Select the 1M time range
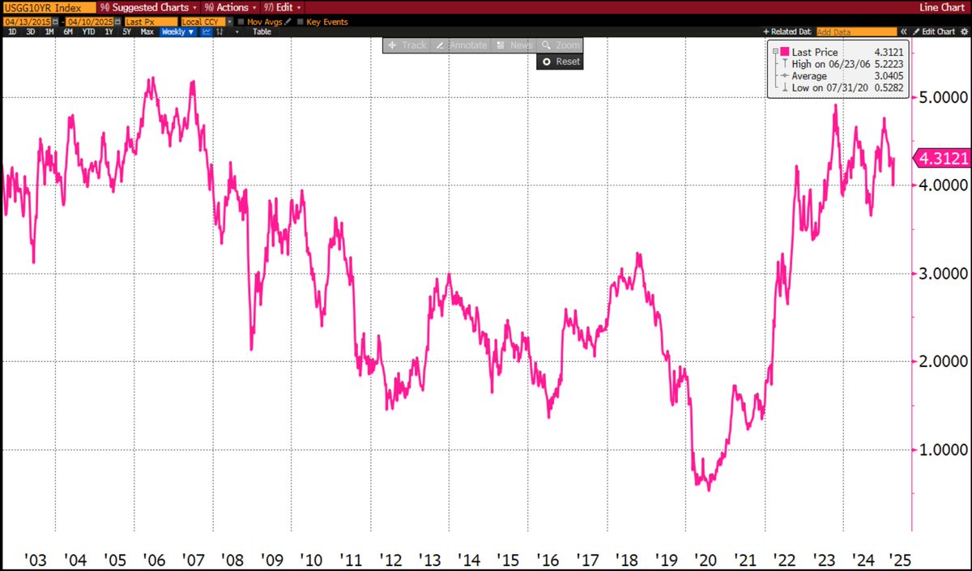 point(49,32)
